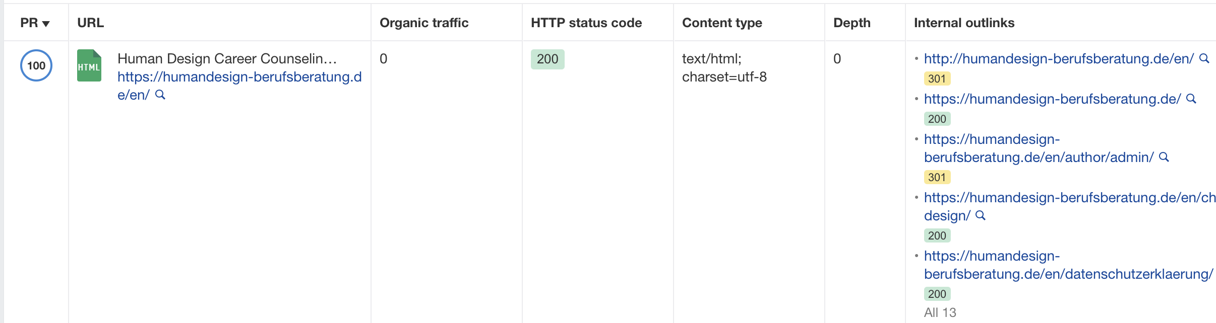The height and width of the screenshot is (323, 1216).
Task: Click the Depth column header
Action: (x=852, y=23)
